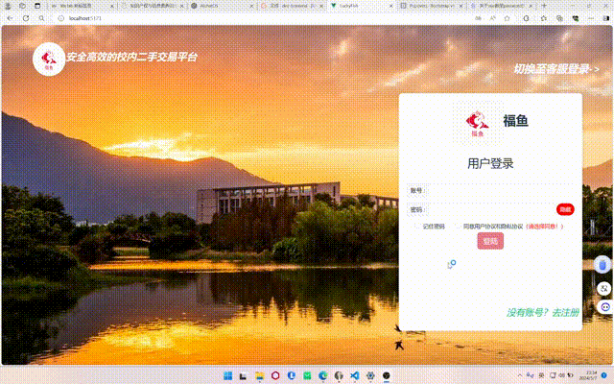This screenshot has width=614, height=384.
Task: Click the search icon beside address bar
Action: pos(41,18)
